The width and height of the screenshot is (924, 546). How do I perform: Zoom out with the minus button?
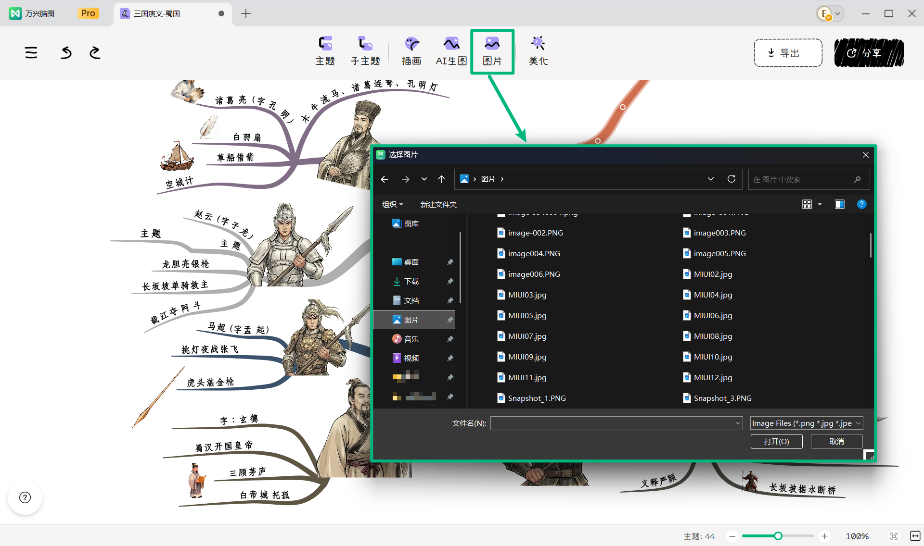pos(732,536)
